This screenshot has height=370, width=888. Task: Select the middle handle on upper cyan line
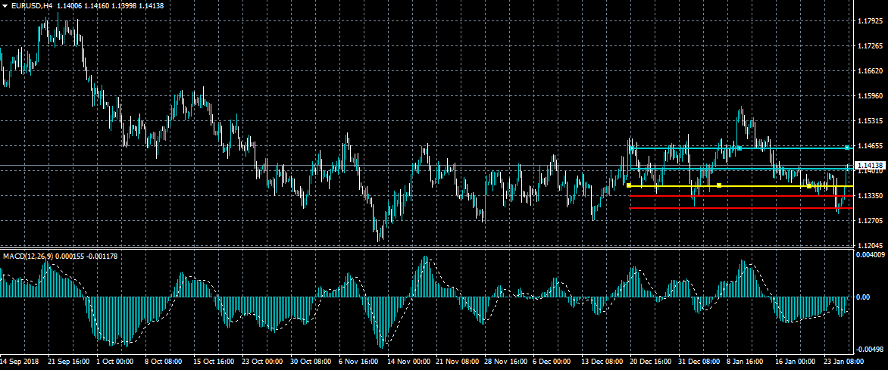coord(737,148)
